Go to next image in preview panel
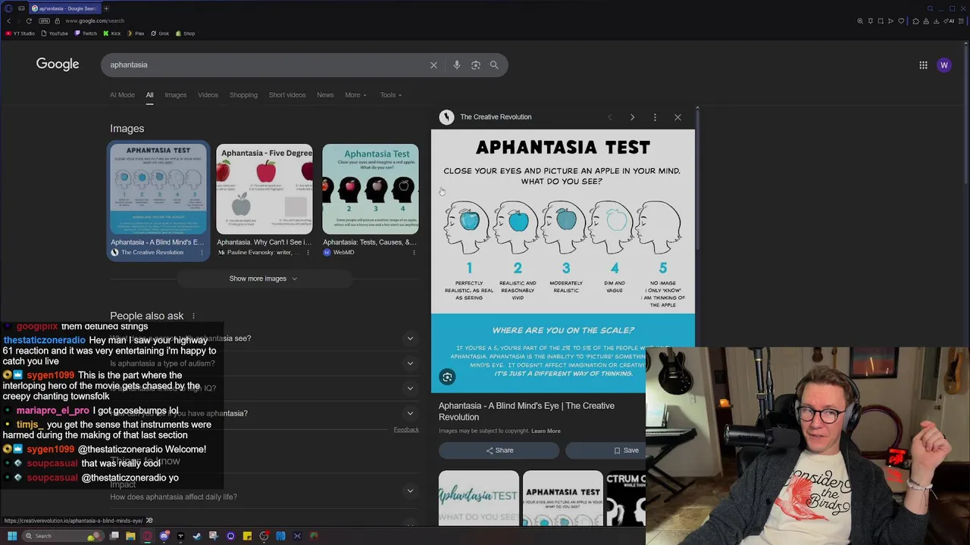This screenshot has width=970, height=545. 632,117
